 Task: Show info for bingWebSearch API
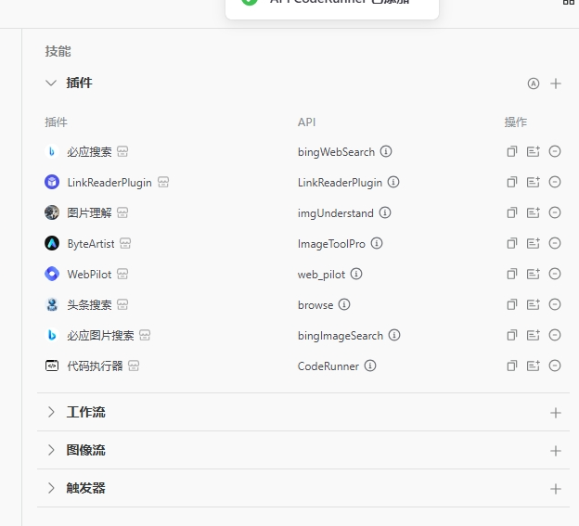point(386,151)
